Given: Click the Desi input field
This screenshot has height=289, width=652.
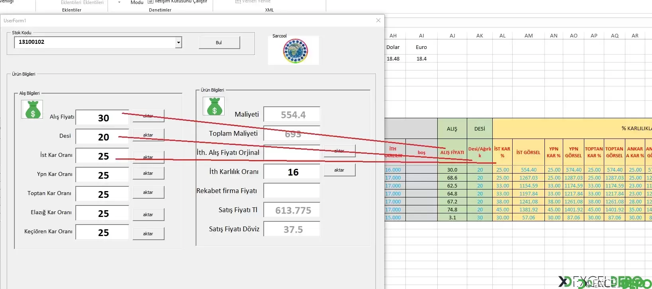Looking at the screenshot, I should pos(102,137).
